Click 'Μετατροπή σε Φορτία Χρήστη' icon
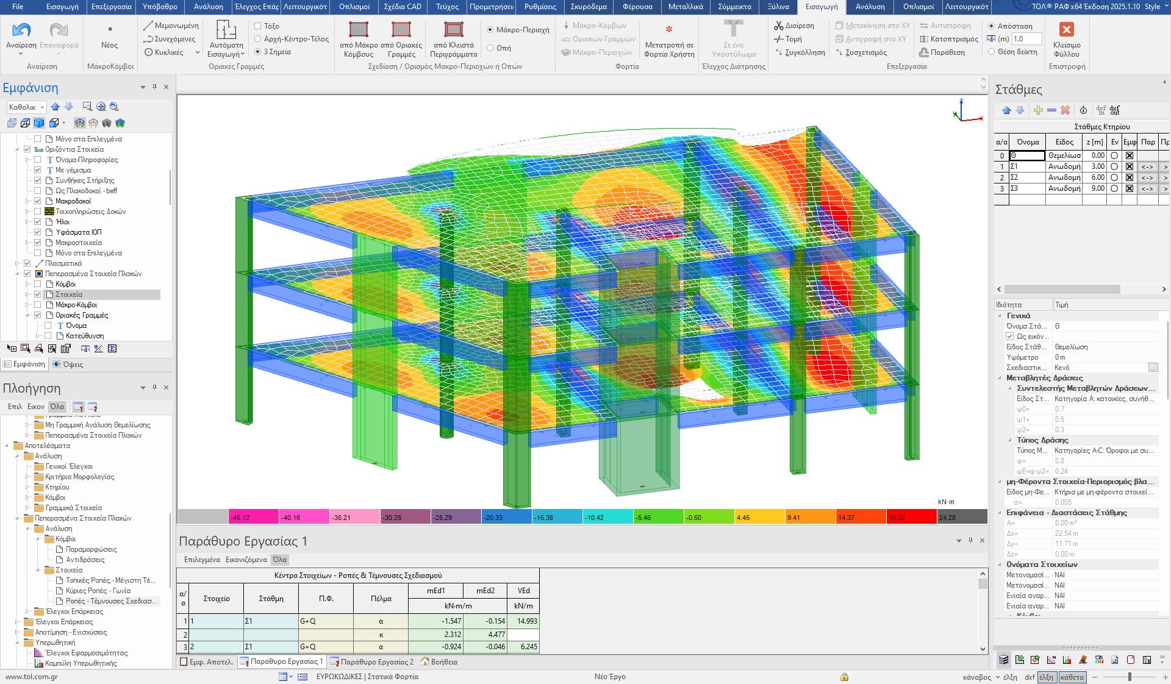 (x=669, y=30)
